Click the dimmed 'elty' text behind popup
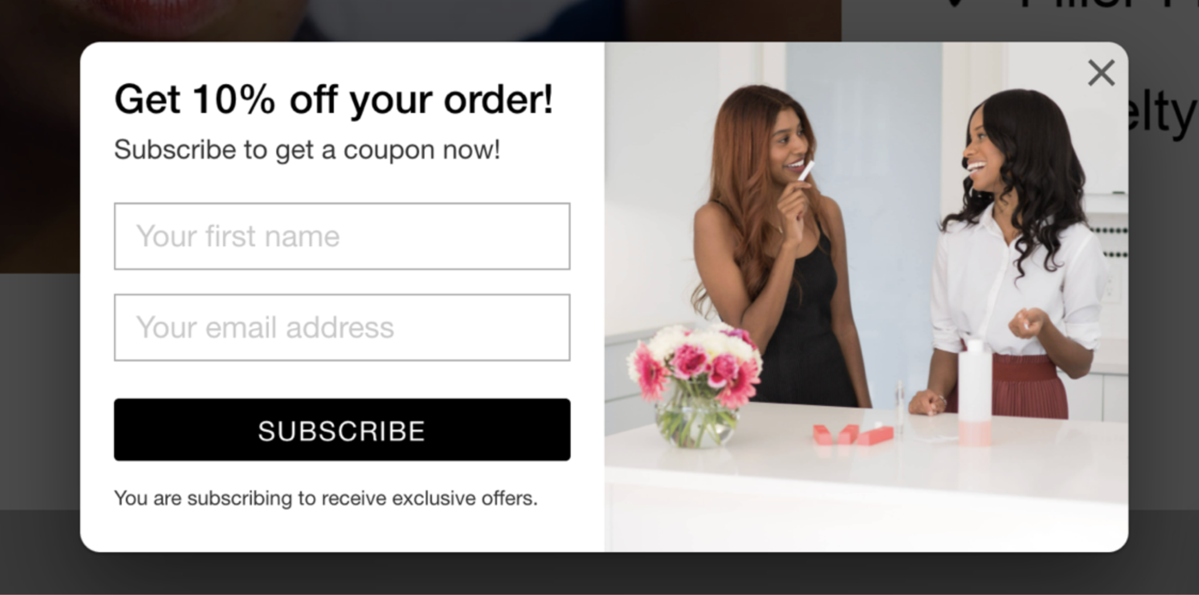This screenshot has height=595, width=1199. click(x=1163, y=114)
